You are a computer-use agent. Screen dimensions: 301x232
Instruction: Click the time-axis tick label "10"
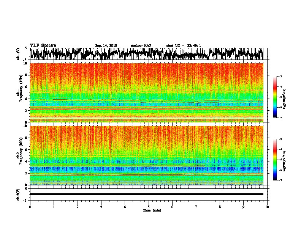267,207
